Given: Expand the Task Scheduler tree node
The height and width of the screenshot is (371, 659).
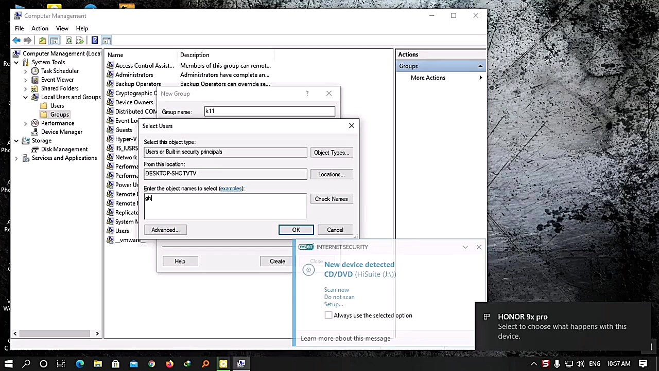Looking at the screenshot, I should pyautogui.click(x=25, y=71).
